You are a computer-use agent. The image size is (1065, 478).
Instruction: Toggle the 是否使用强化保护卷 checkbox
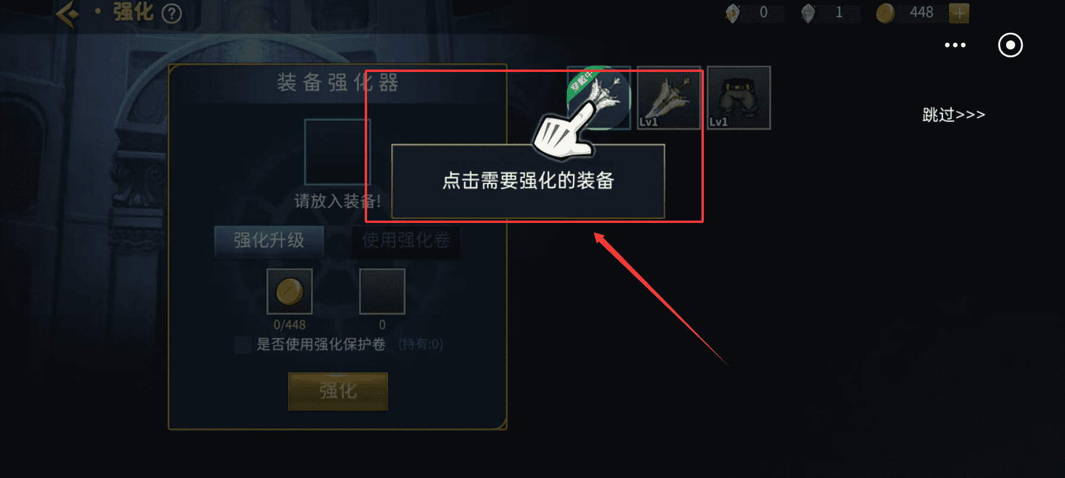[x=243, y=345]
